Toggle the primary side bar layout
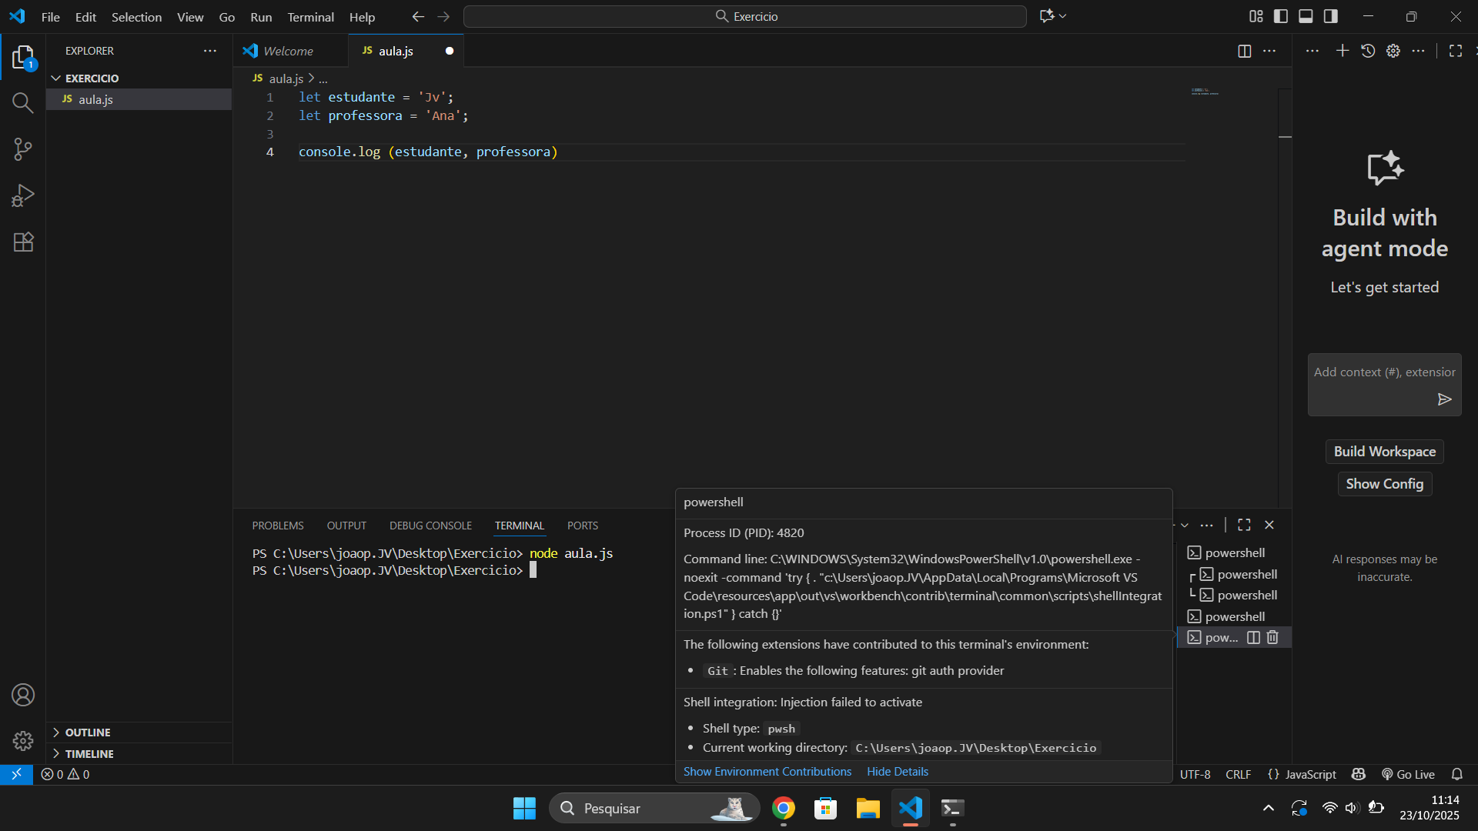The height and width of the screenshot is (831, 1478). pos(1281,16)
